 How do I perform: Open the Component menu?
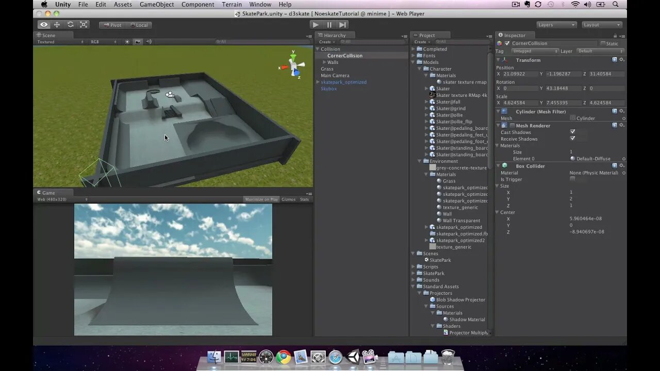197,5
